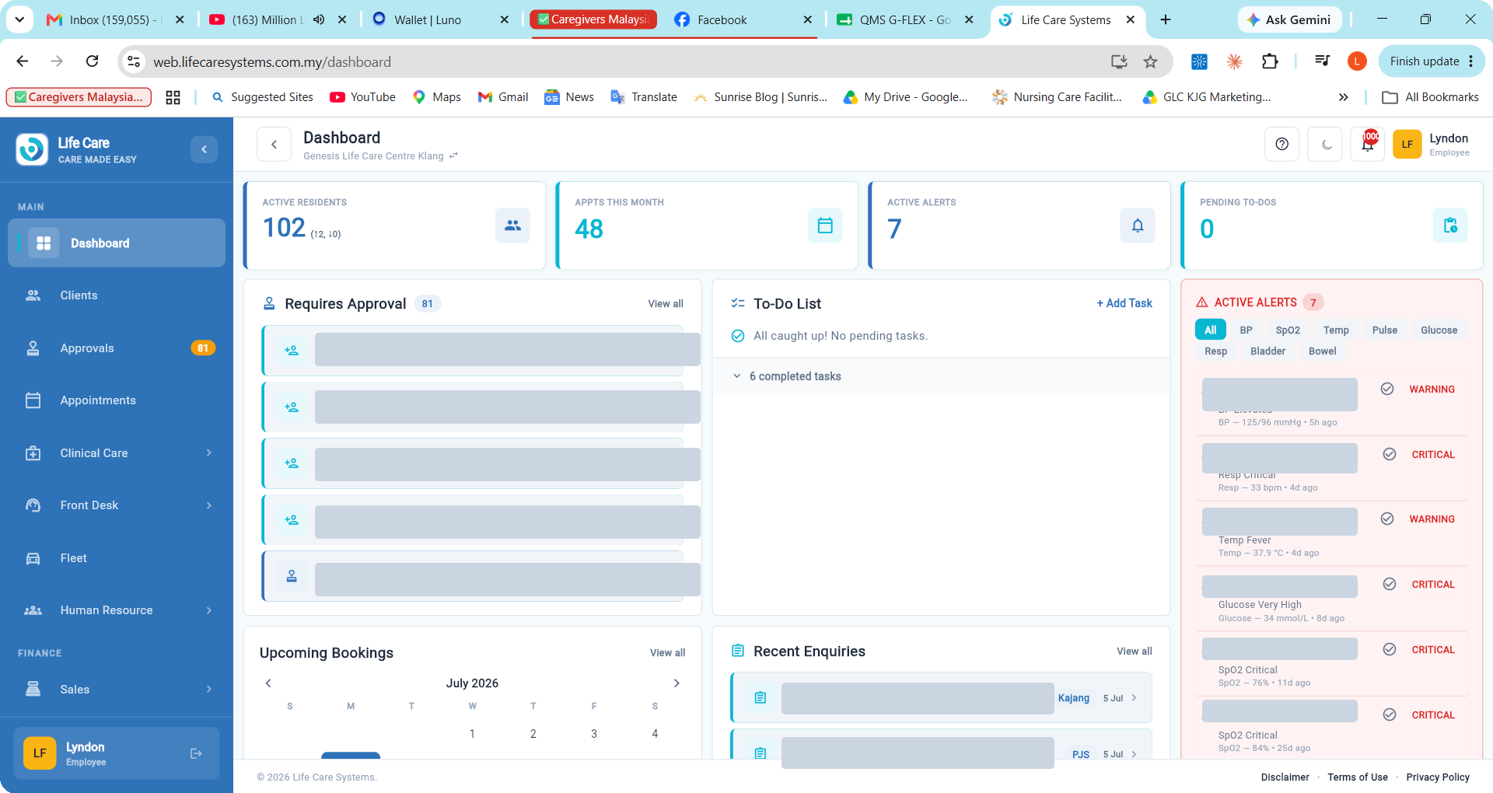Click the dashboard back arrow button
The image size is (1493, 793).
click(274, 145)
